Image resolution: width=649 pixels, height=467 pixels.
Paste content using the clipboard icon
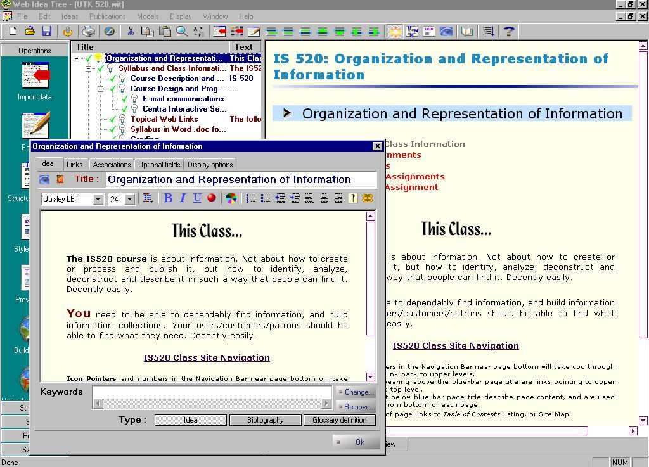pos(165,30)
